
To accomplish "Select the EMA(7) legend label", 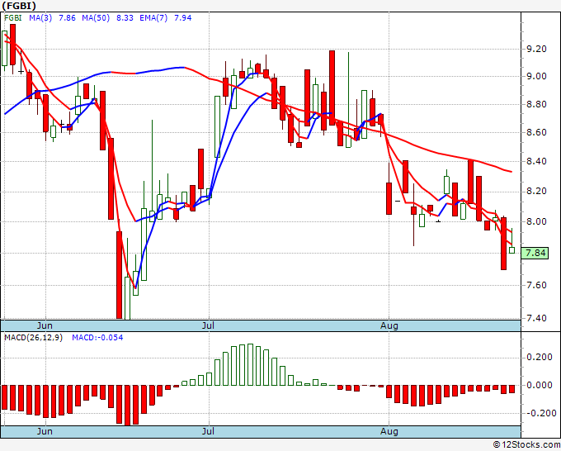I will [153, 18].
